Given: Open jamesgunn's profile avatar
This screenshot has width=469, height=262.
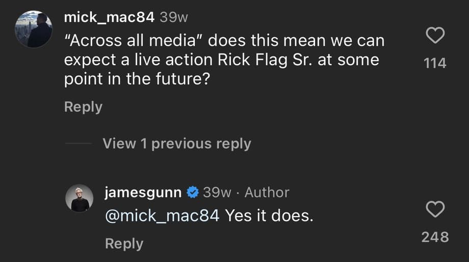Looking at the screenshot, I should [x=80, y=198].
